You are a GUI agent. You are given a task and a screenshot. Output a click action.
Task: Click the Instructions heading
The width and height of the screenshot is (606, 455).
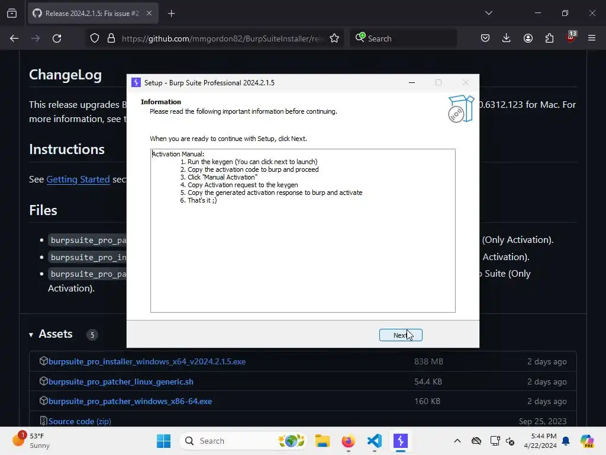(67, 149)
